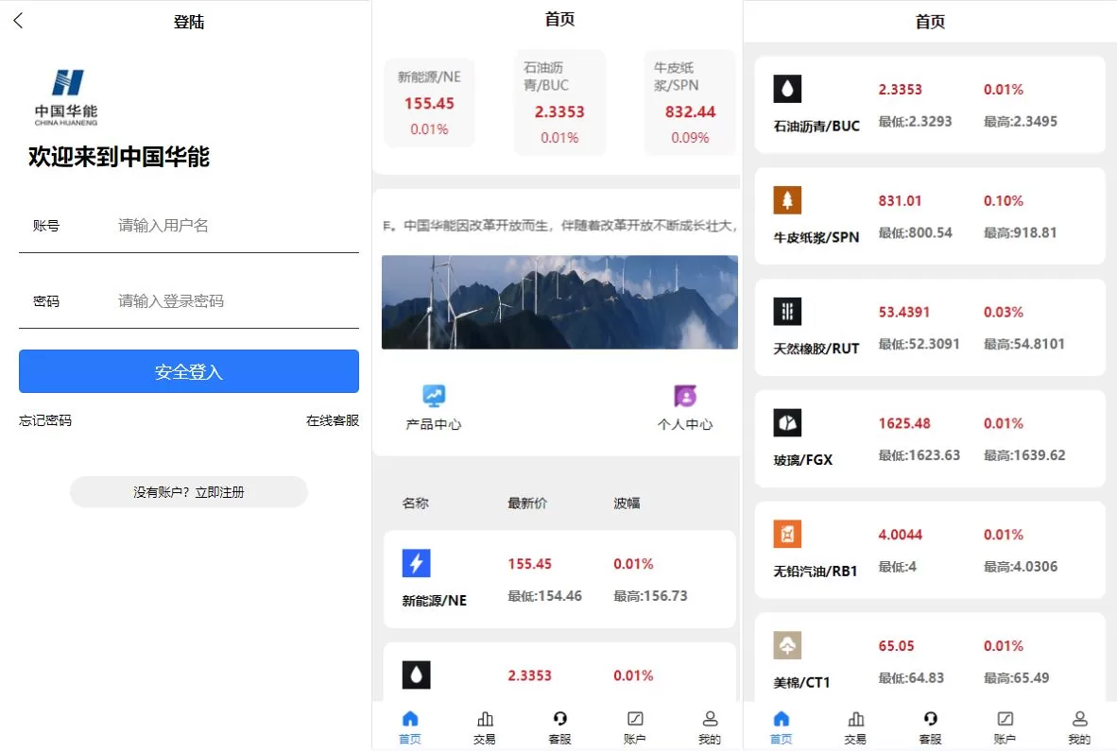This screenshot has width=1117, height=751.
Task: Right screen: tap 客服 tab icon
Action: pyautogui.click(x=930, y=718)
